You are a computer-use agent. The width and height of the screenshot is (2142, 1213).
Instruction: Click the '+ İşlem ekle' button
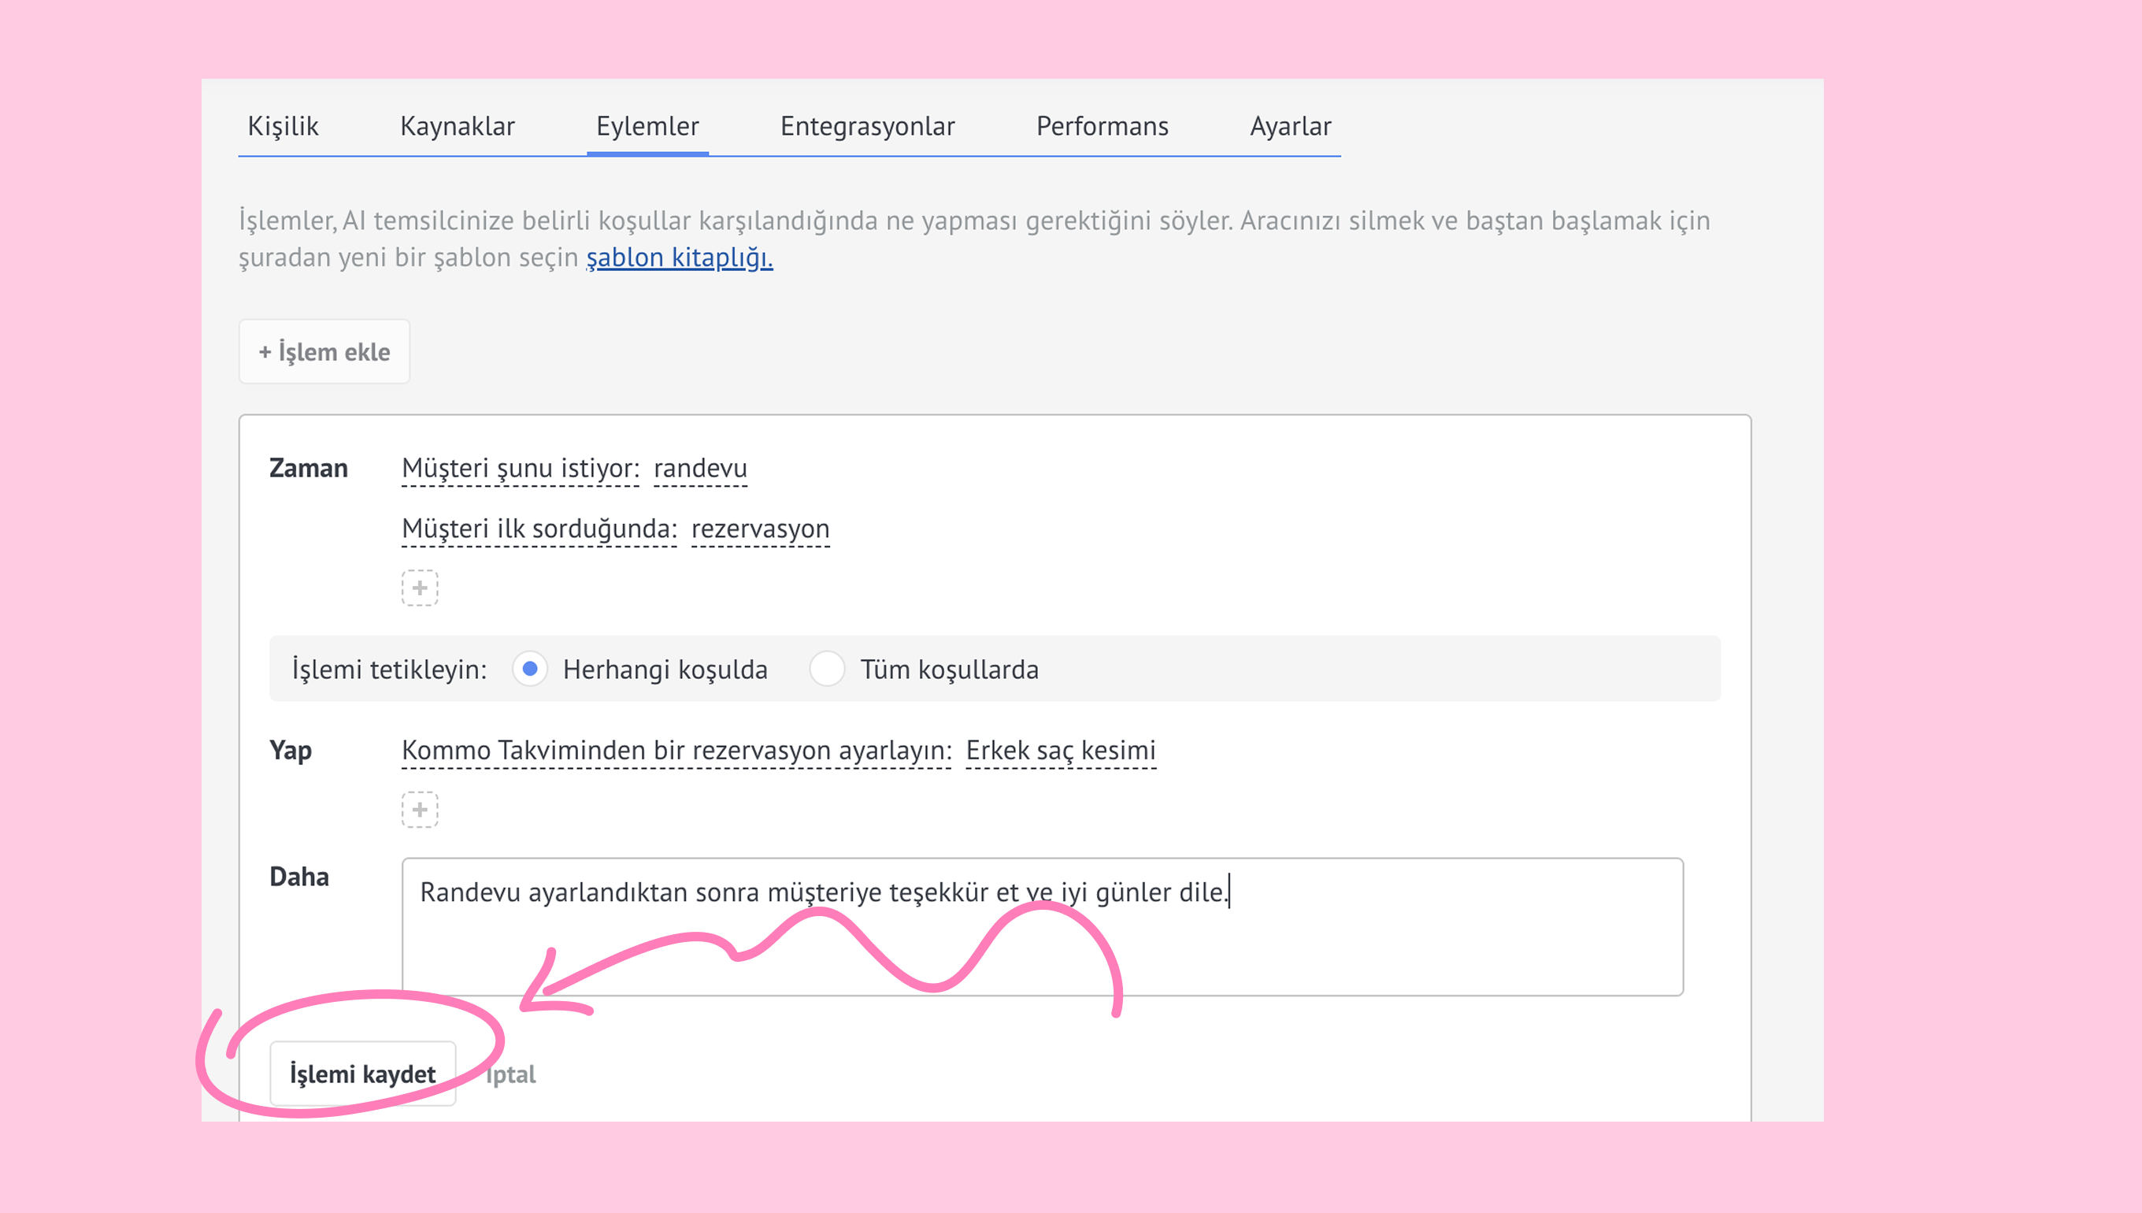tap(324, 351)
